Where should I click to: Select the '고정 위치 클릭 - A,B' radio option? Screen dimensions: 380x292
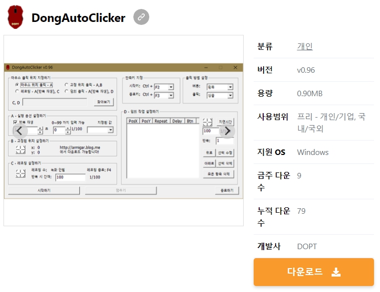(x=83, y=85)
